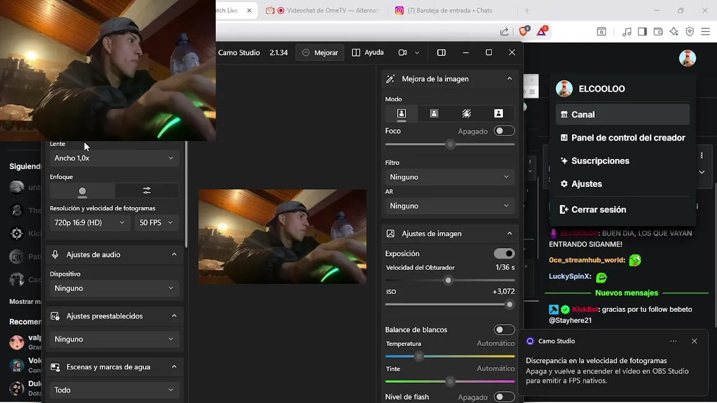Click the Brave Rewards triangle icon
Viewport: 717px width, 403px height.
542,32
